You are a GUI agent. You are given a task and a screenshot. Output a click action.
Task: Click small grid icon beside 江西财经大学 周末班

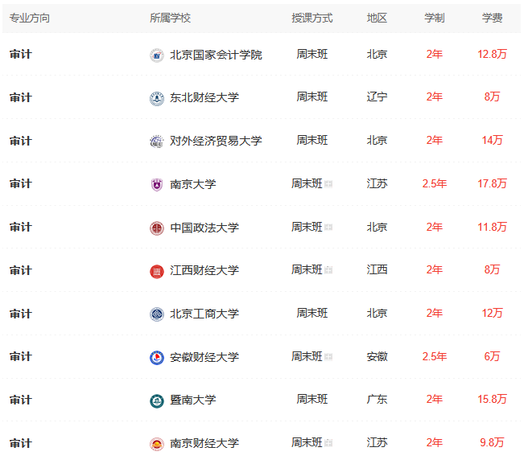coord(328,270)
